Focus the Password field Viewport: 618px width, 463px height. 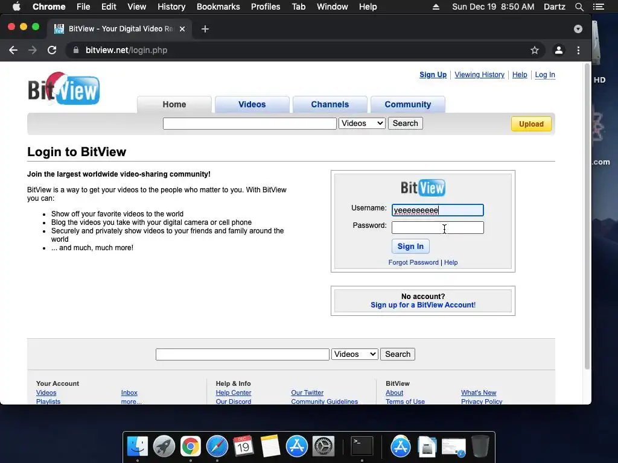click(438, 227)
